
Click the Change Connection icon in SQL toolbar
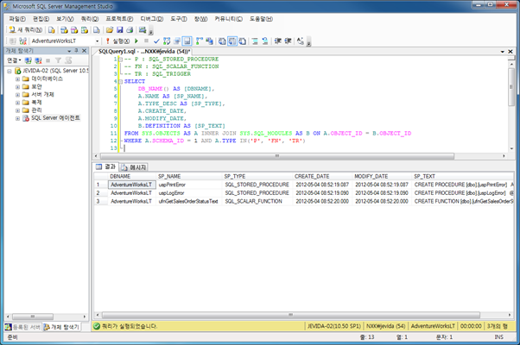coord(22,41)
